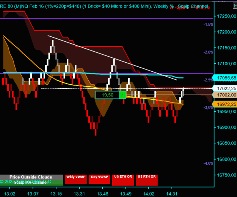Click the 17150,00 price axis label
237x197 pixels.
click(x=226, y=48)
